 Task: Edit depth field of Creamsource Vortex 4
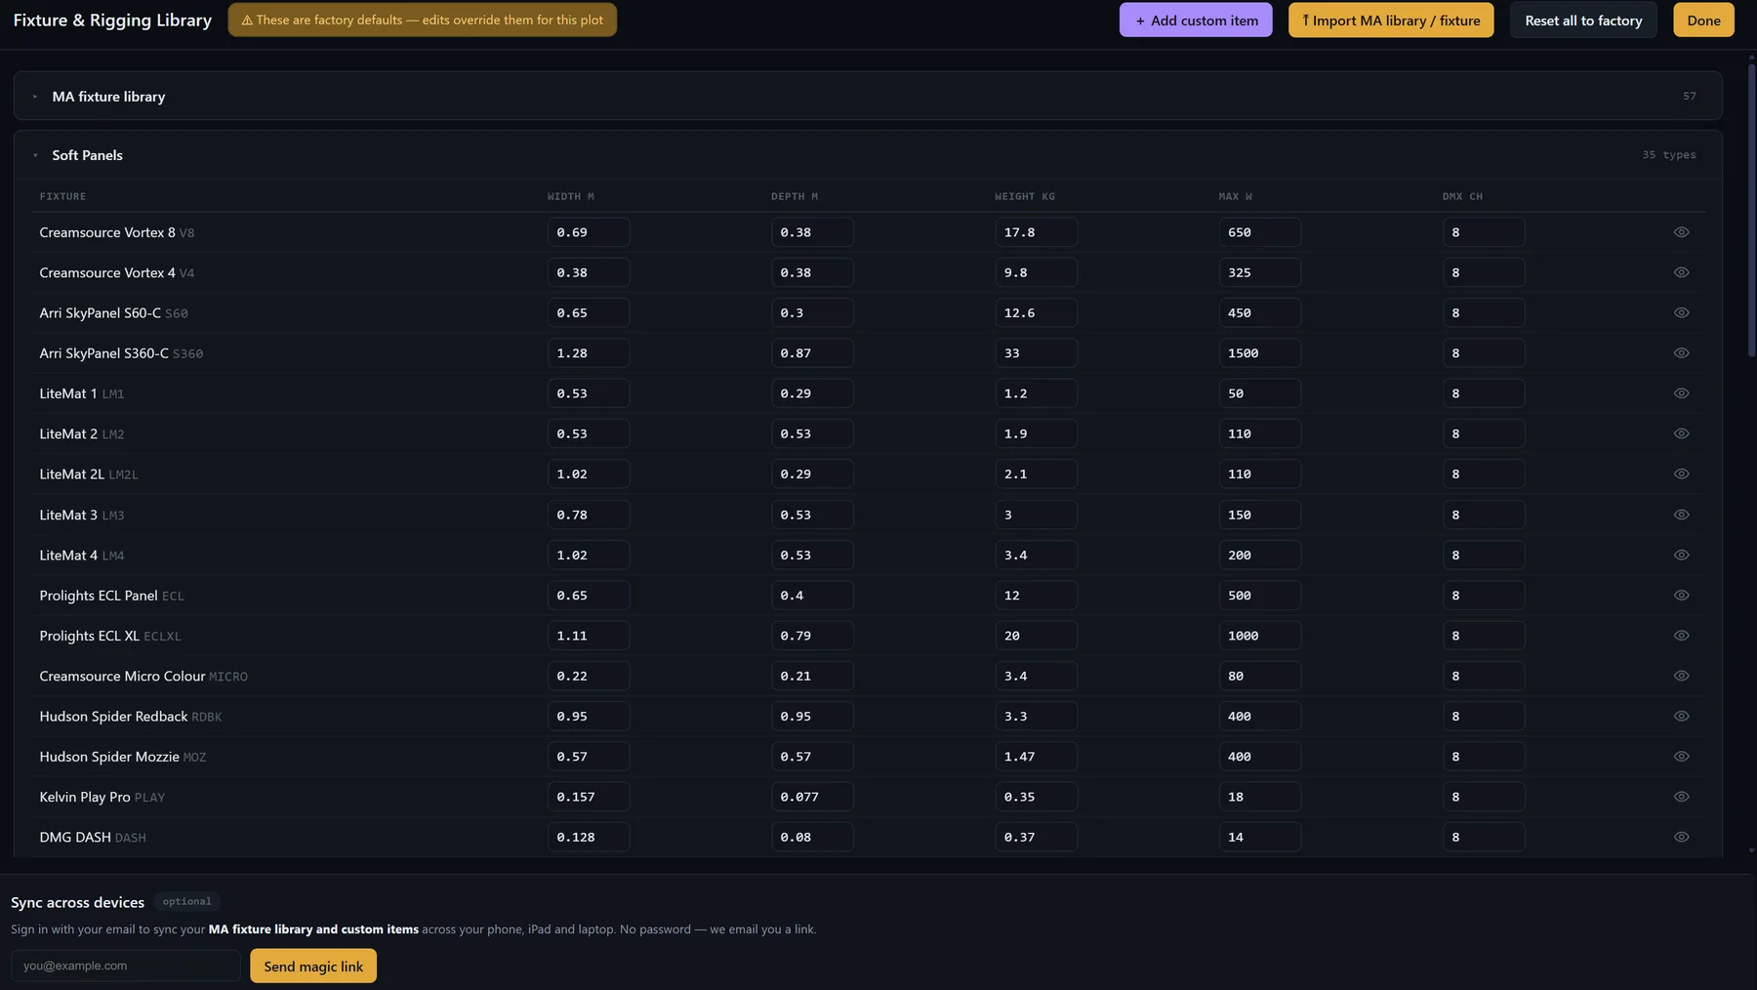tap(812, 272)
